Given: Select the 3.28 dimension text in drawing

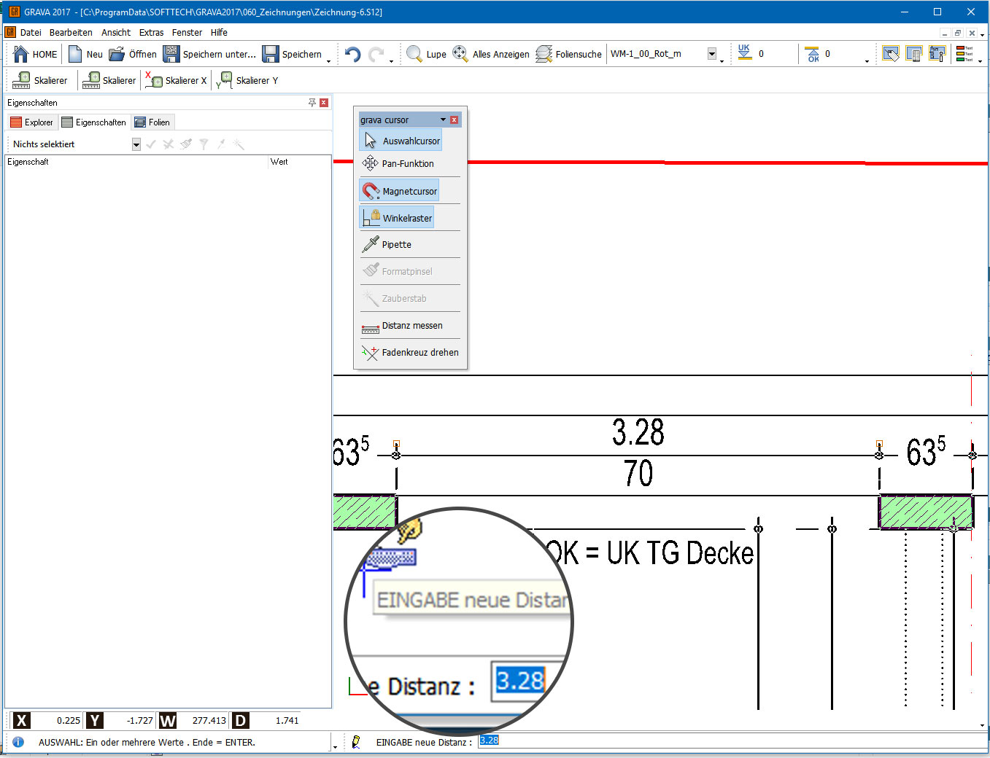Looking at the screenshot, I should click(x=638, y=433).
